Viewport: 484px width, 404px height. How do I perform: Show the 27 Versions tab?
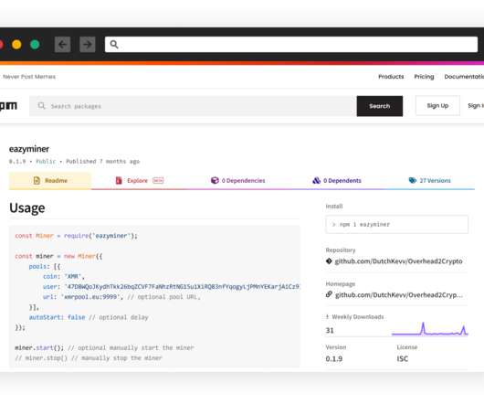coord(430,181)
